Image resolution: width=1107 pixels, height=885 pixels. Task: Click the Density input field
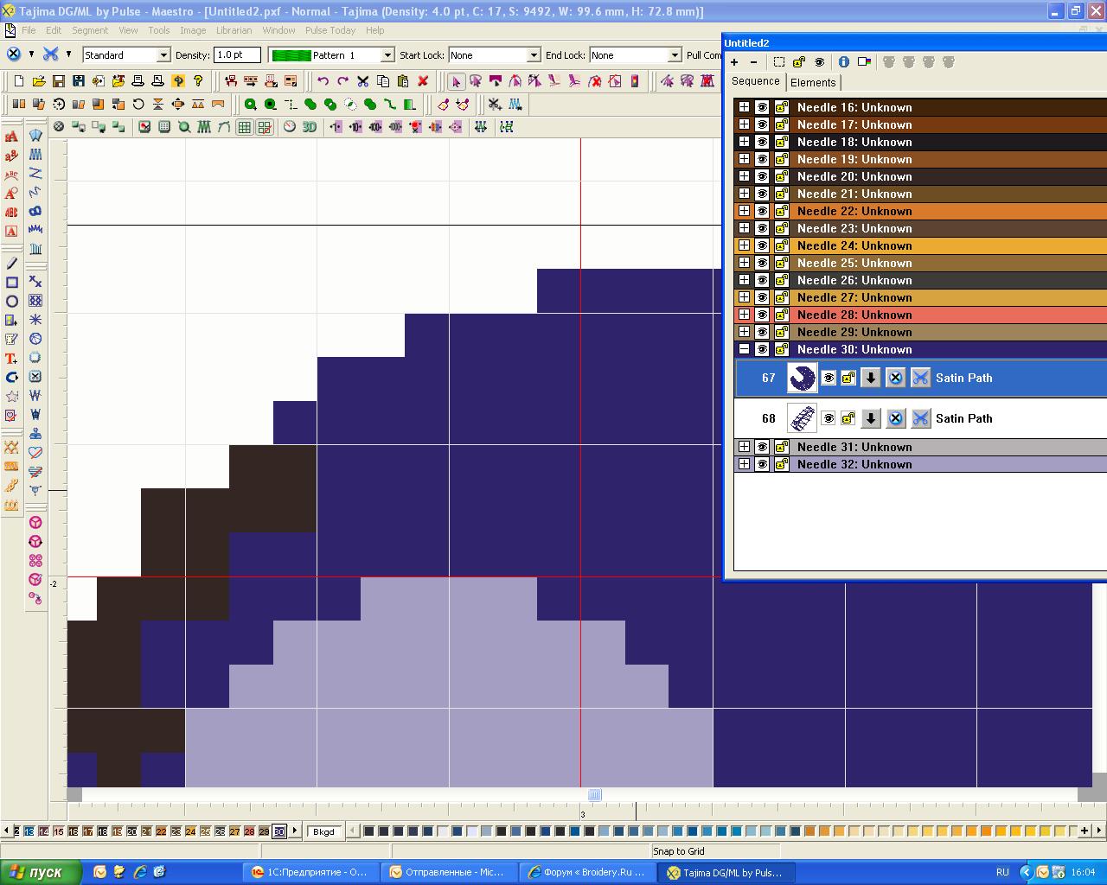click(x=238, y=55)
